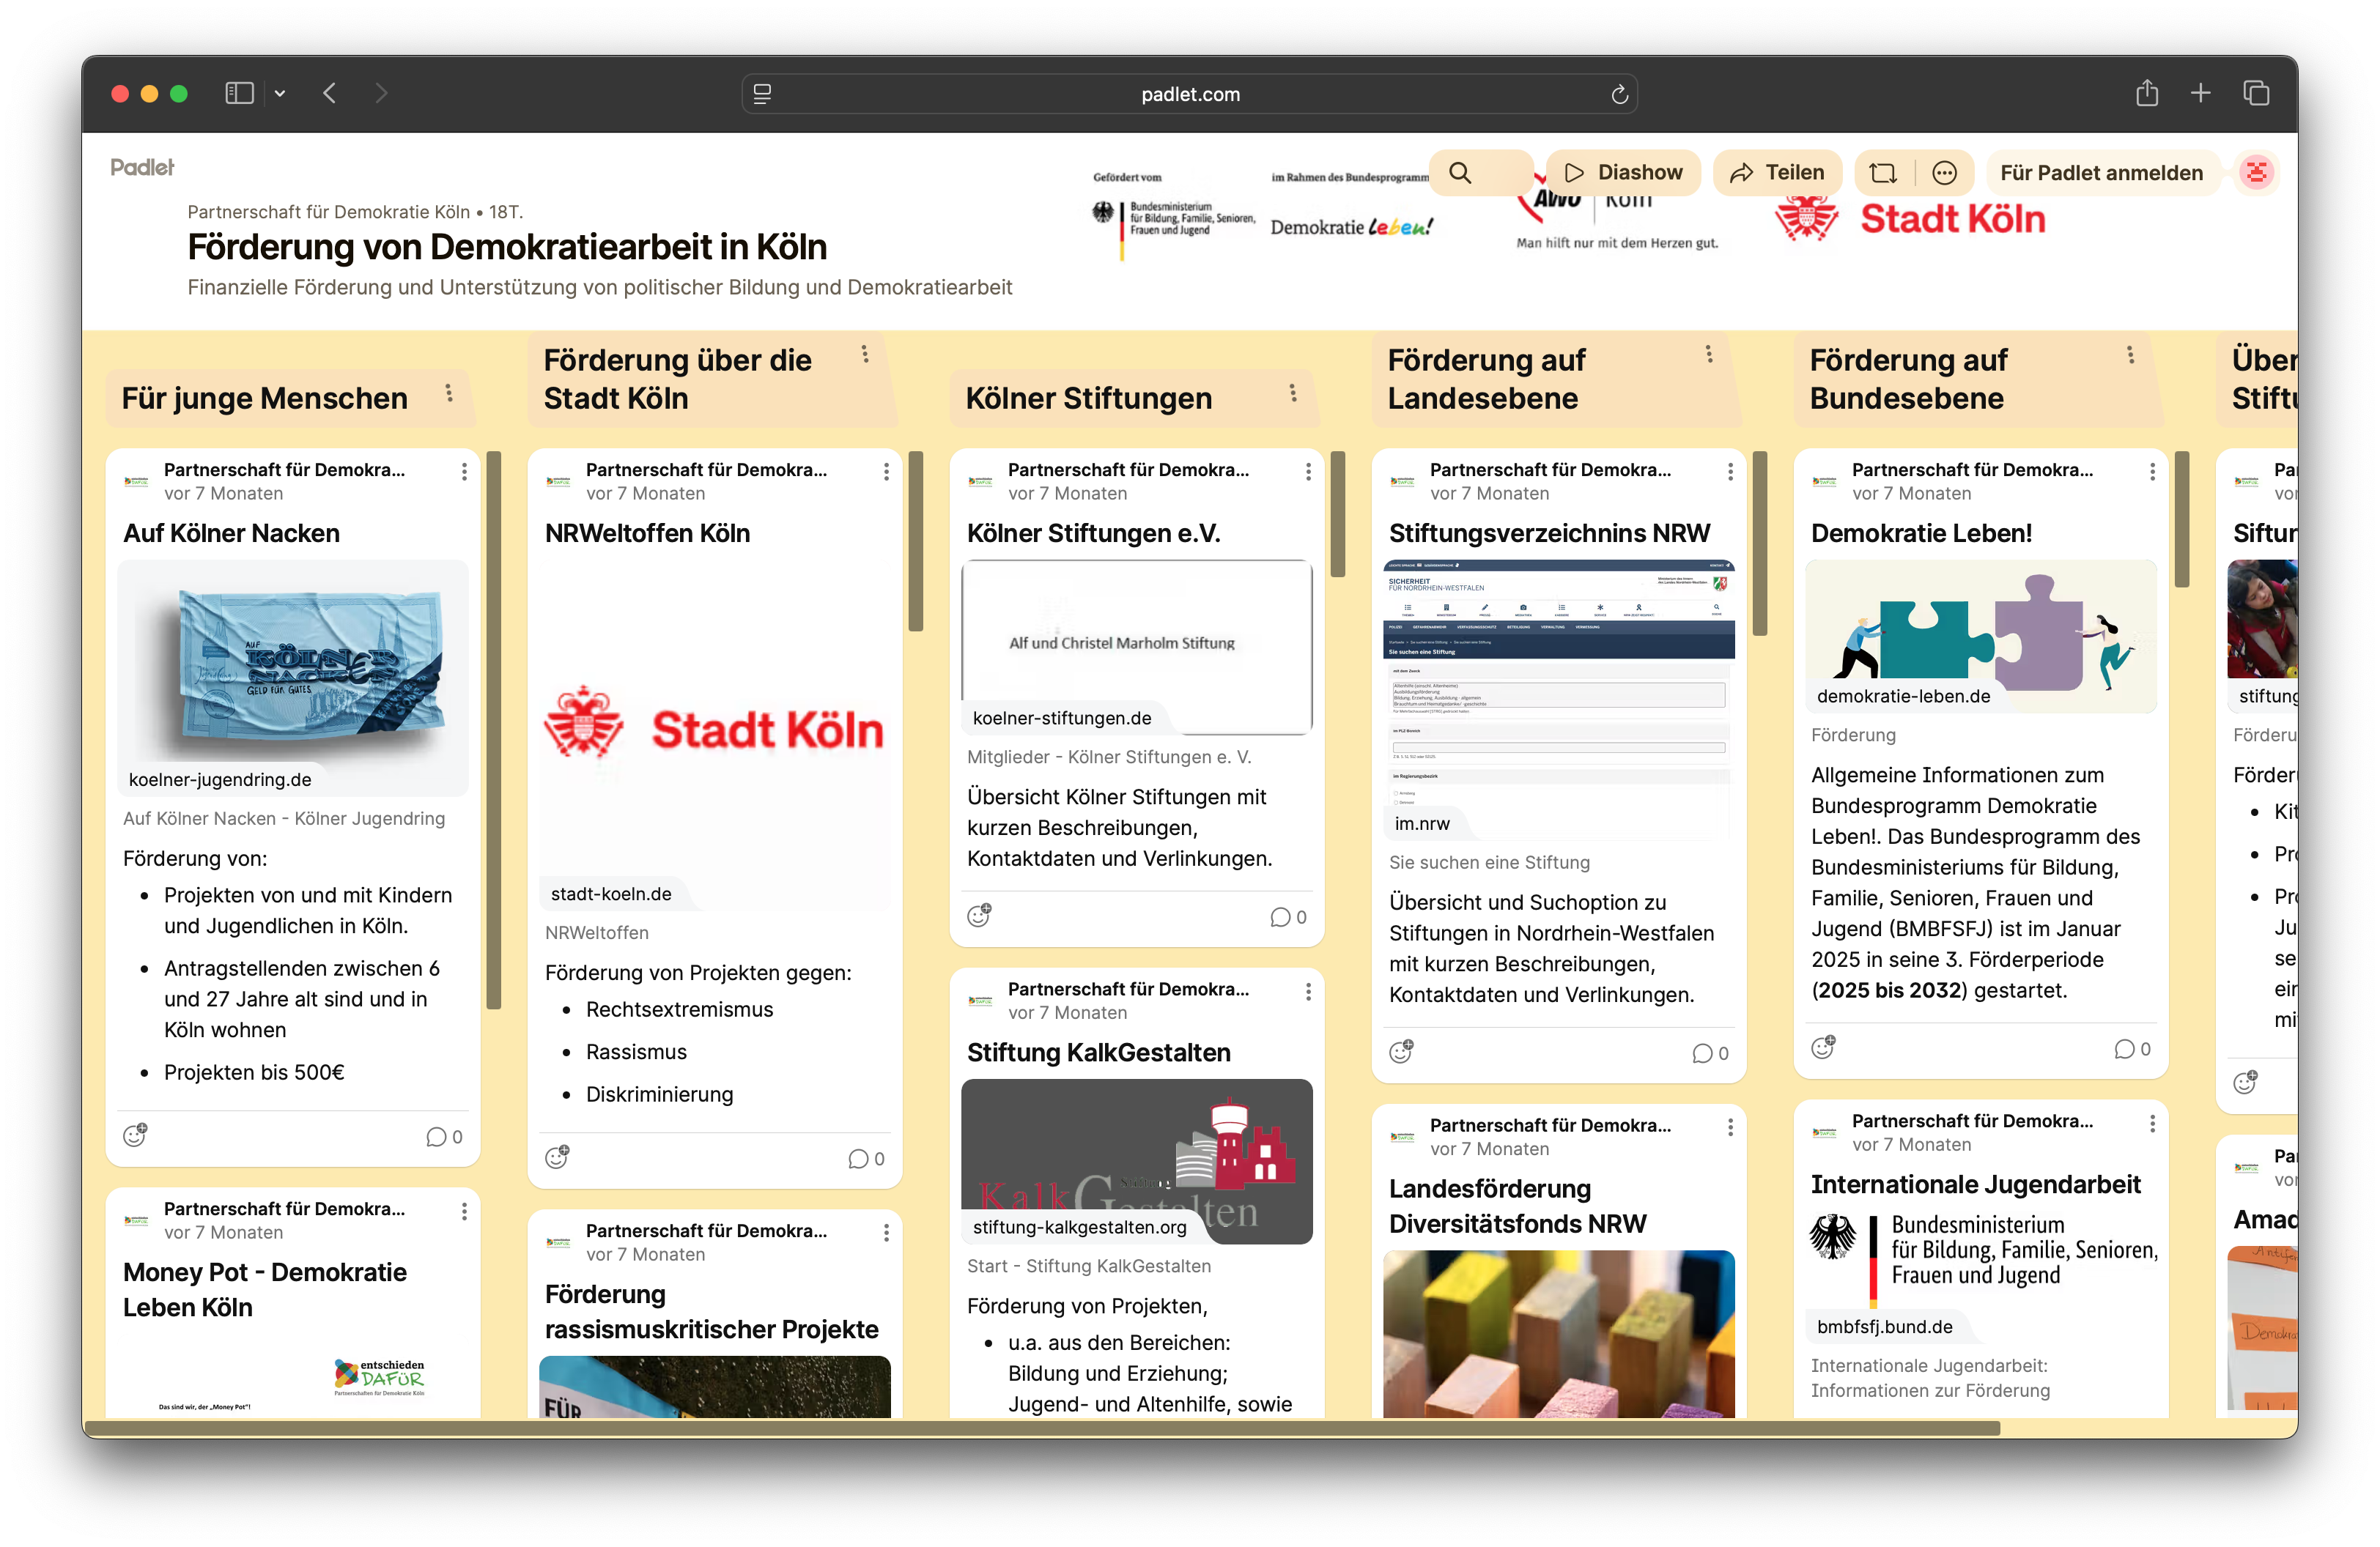Click the remake padlet icon

1884,173
